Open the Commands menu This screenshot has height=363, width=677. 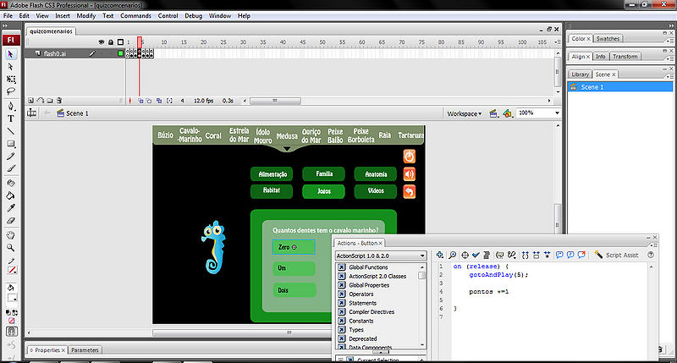(135, 15)
